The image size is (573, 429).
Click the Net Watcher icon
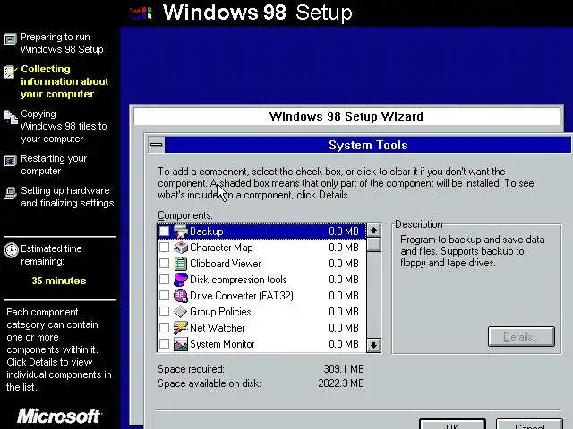(x=181, y=328)
